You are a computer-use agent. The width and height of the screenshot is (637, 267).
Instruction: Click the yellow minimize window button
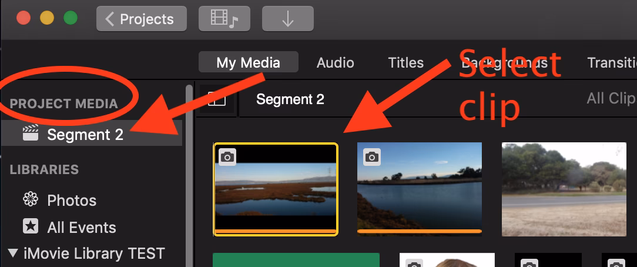[x=47, y=18]
